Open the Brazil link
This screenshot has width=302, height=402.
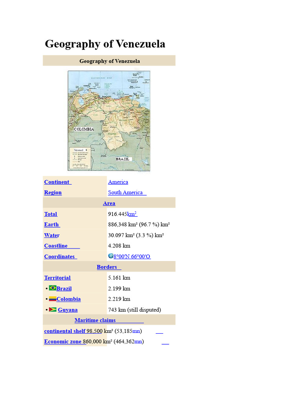[x=64, y=289]
